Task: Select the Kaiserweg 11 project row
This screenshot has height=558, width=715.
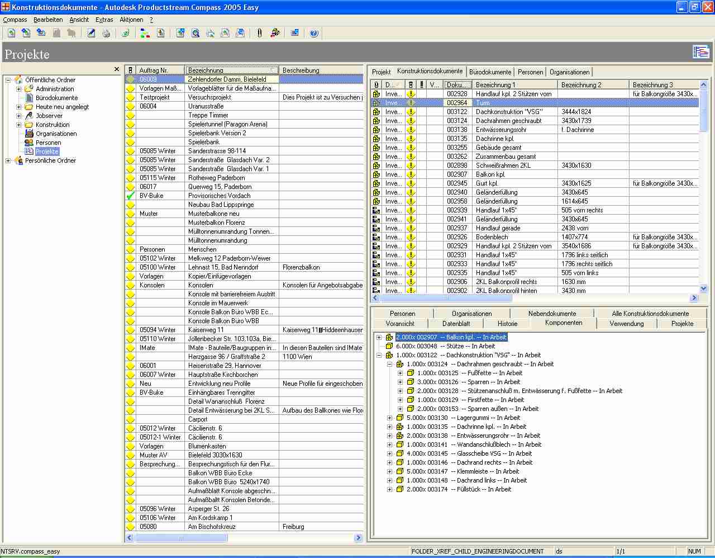Action: [x=244, y=330]
